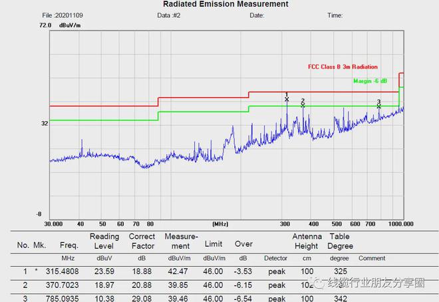Click the (MHz) x-axis unit label
This screenshot has width=439, height=302.
[220, 224]
